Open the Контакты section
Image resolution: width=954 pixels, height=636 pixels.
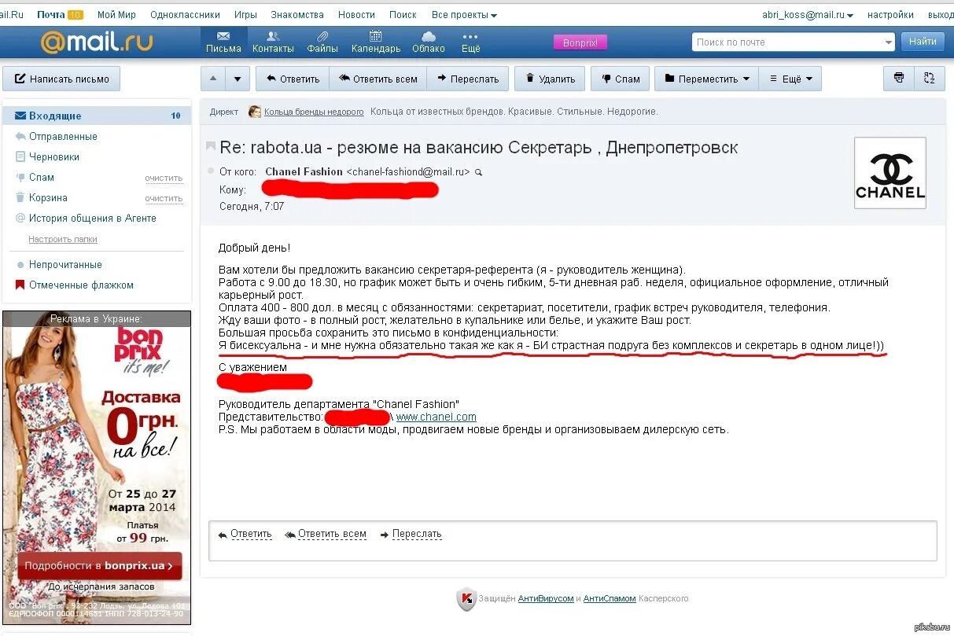pos(273,42)
